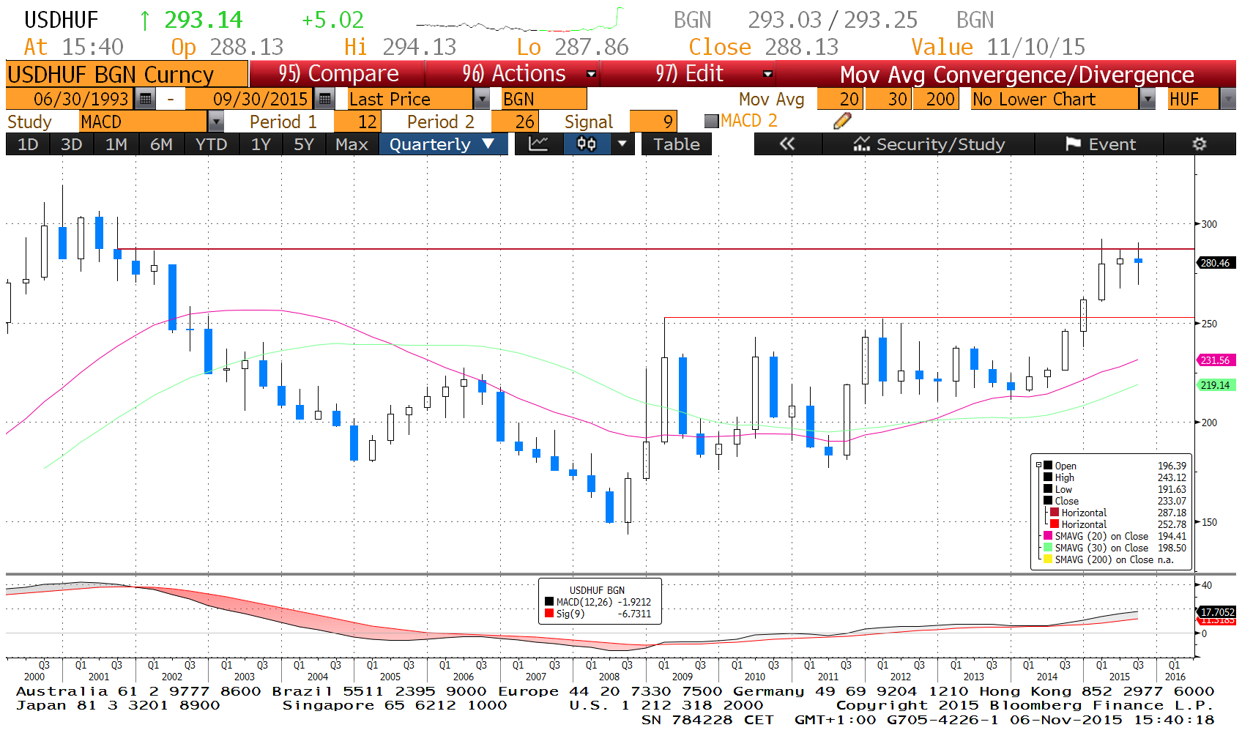Click the 231.56 magenta axis label
The height and width of the screenshot is (733, 1242).
(x=1216, y=360)
